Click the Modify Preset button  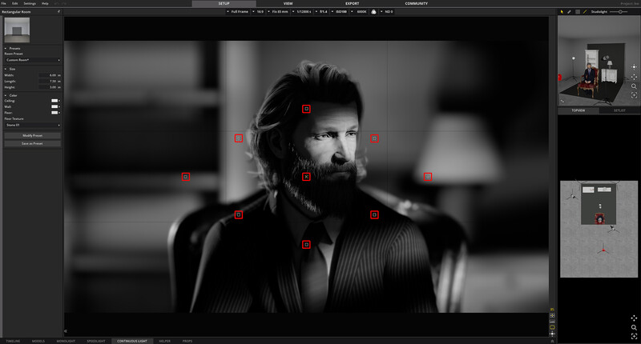33,135
